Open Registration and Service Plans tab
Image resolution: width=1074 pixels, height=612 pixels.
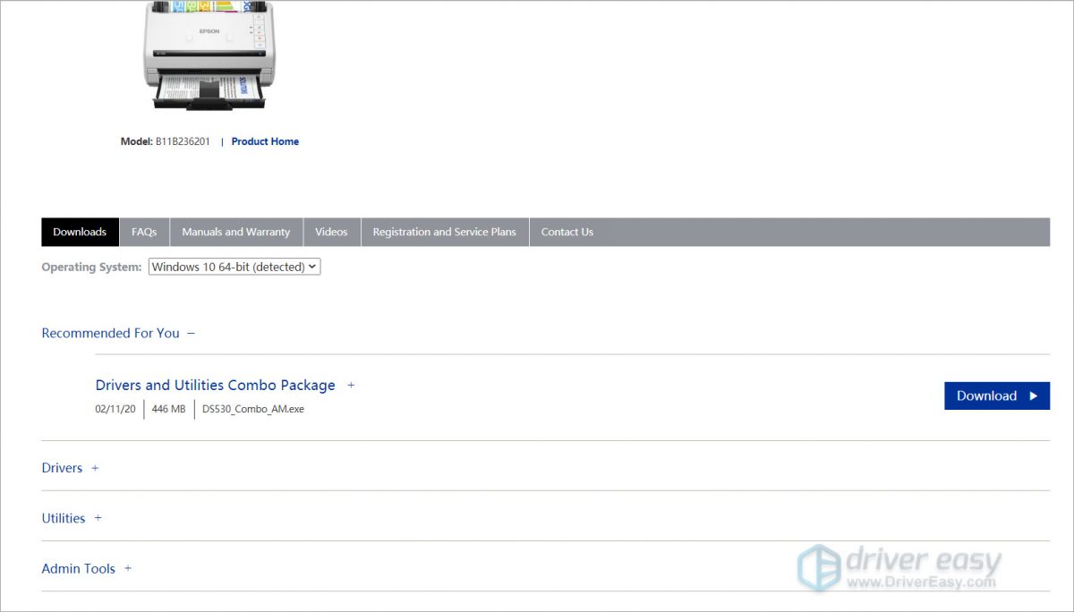pyautogui.click(x=445, y=232)
